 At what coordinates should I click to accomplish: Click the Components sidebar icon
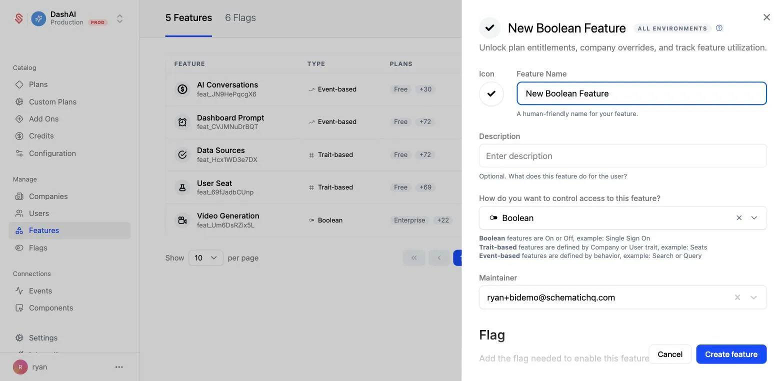(19, 308)
